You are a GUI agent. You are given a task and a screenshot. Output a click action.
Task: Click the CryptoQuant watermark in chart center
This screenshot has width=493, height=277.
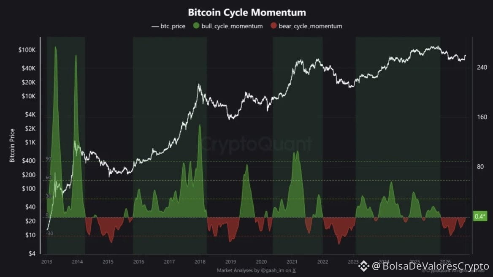pos(256,144)
